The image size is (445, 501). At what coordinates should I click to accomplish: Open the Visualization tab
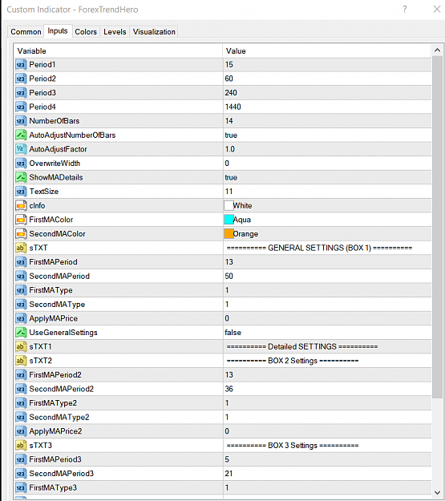tap(154, 32)
